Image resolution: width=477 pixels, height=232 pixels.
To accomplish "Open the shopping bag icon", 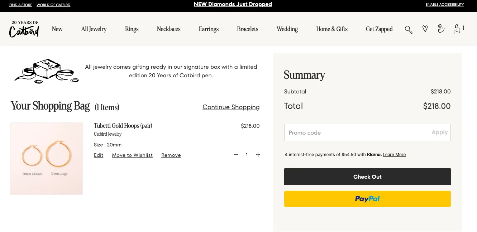I will tap(457, 29).
